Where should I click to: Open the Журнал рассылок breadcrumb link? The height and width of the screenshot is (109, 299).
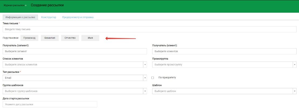[x=15, y=5]
